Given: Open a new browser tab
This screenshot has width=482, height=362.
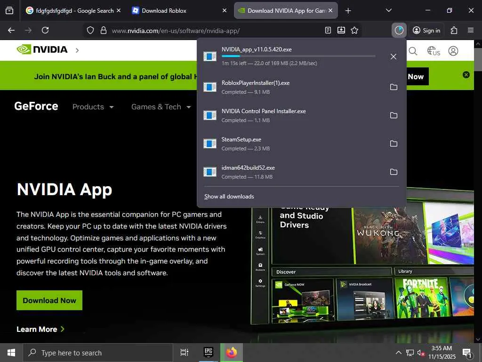Looking at the screenshot, I should tap(348, 11).
